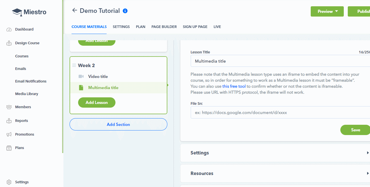The height and width of the screenshot is (187, 370).
Task: Click the document icon for Multimedia title
Action: click(81, 88)
